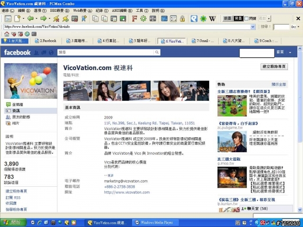Open the 聊天室 (58) chat bar
This screenshot has width=303, height=227.
click(x=267, y=209)
